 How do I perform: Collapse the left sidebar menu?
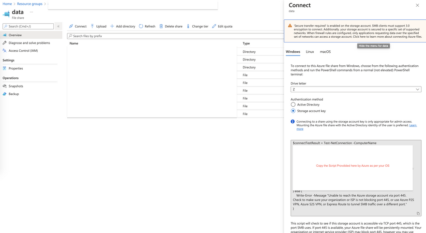coord(58,27)
